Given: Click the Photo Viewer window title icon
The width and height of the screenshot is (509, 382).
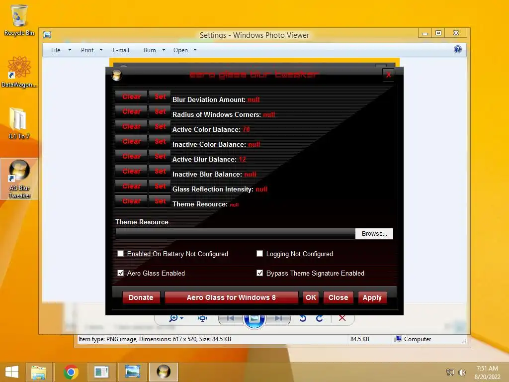Looking at the screenshot, I should (47, 35).
